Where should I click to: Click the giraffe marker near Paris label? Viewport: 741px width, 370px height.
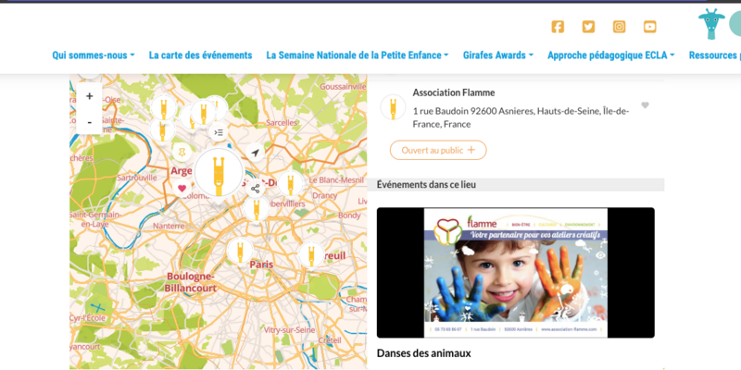[x=240, y=252]
